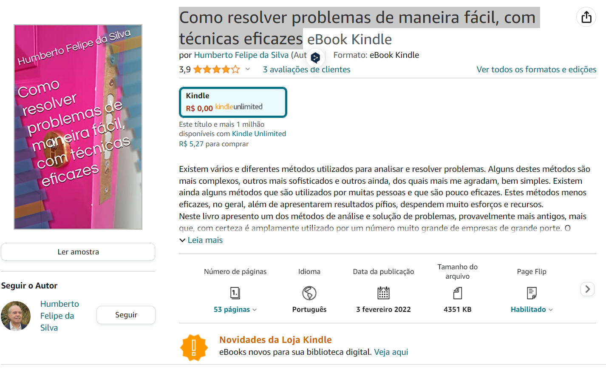Expand description with Leia mais

coord(201,240)
